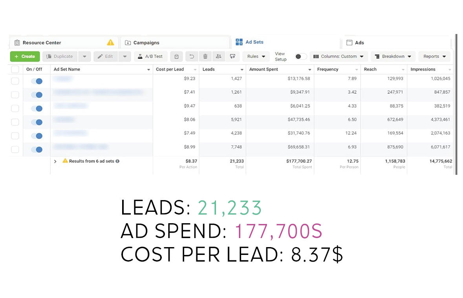463x298 pixels.
Task: Click the undo arrow icon
Action: tap(192, 56)
